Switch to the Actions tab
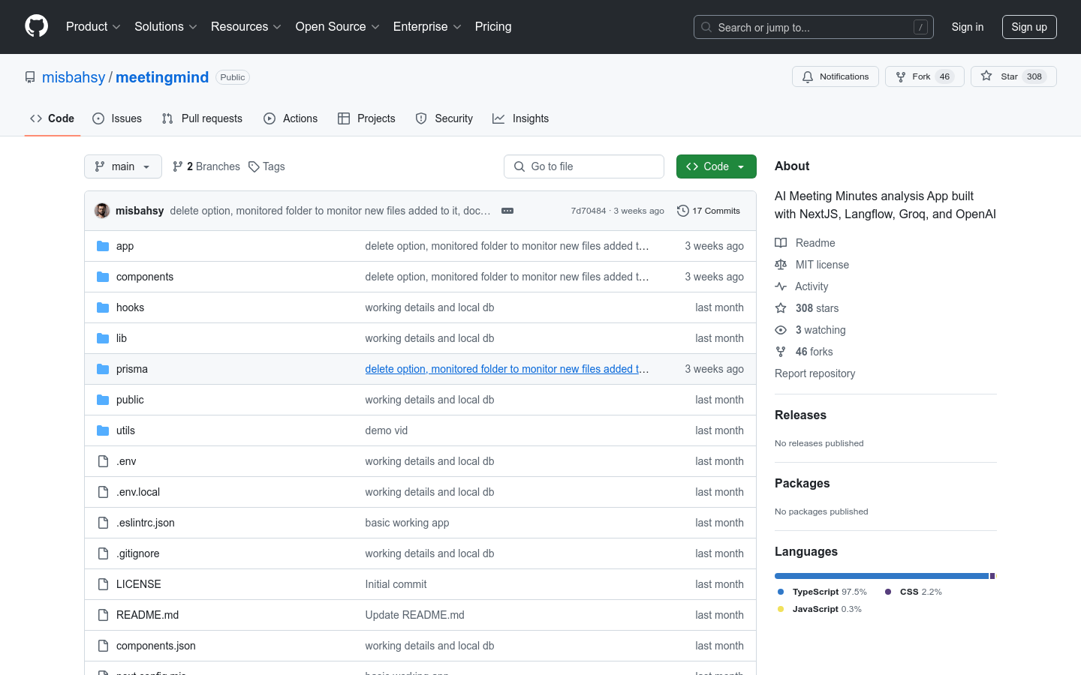Screen dimensions: 1081x675 (x=291, y=118)
